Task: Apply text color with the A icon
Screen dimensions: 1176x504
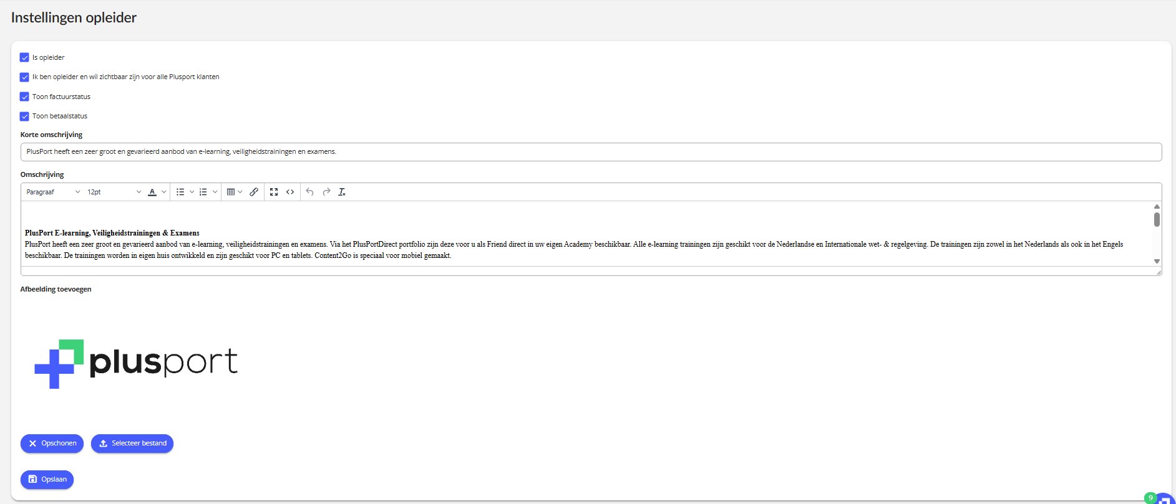Action: (x=152, y=192)
